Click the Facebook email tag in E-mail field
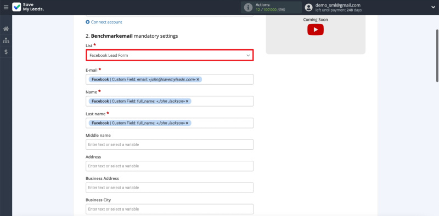Image resolution: width=439 pixels, height=216 pixels. click(x=145, y=79)
